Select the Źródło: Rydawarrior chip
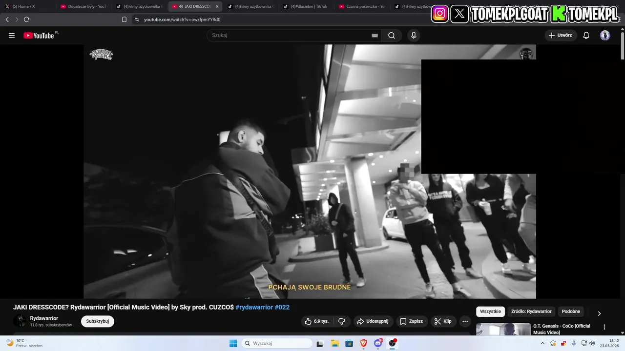This screenshot has width=625, height=351. pos(531,312)
